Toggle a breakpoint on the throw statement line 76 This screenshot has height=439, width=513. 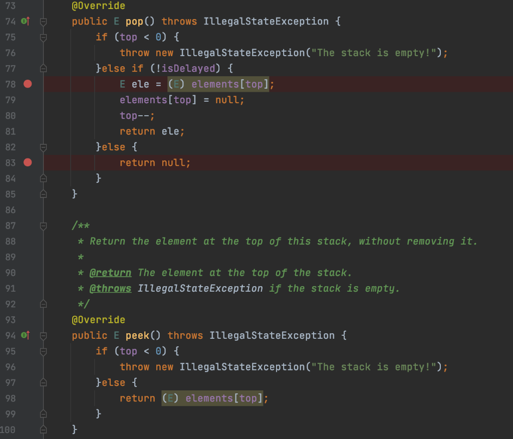click(28, 53)
